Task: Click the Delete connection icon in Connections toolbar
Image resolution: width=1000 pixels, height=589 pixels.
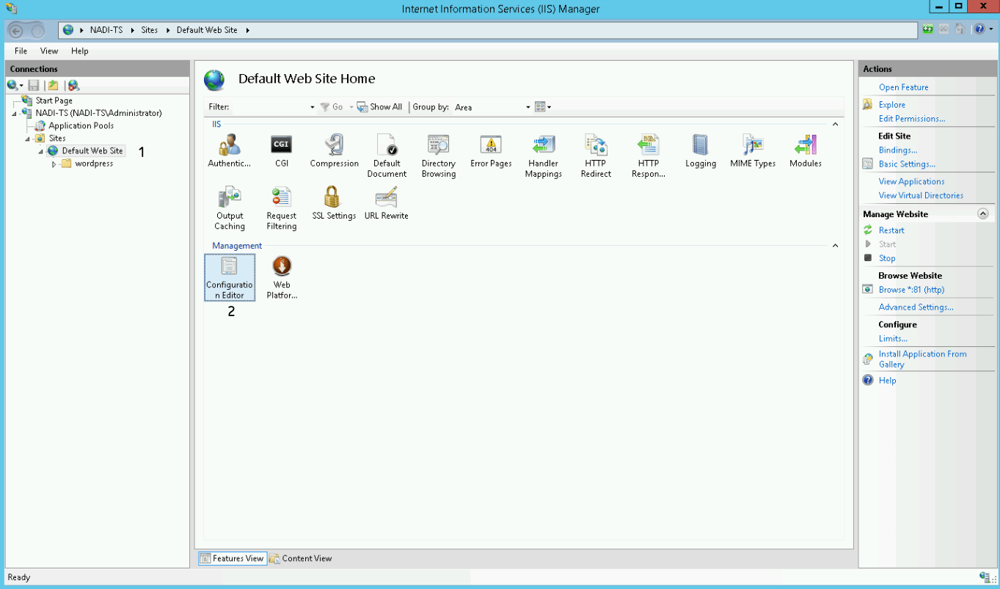Action: 73,86
